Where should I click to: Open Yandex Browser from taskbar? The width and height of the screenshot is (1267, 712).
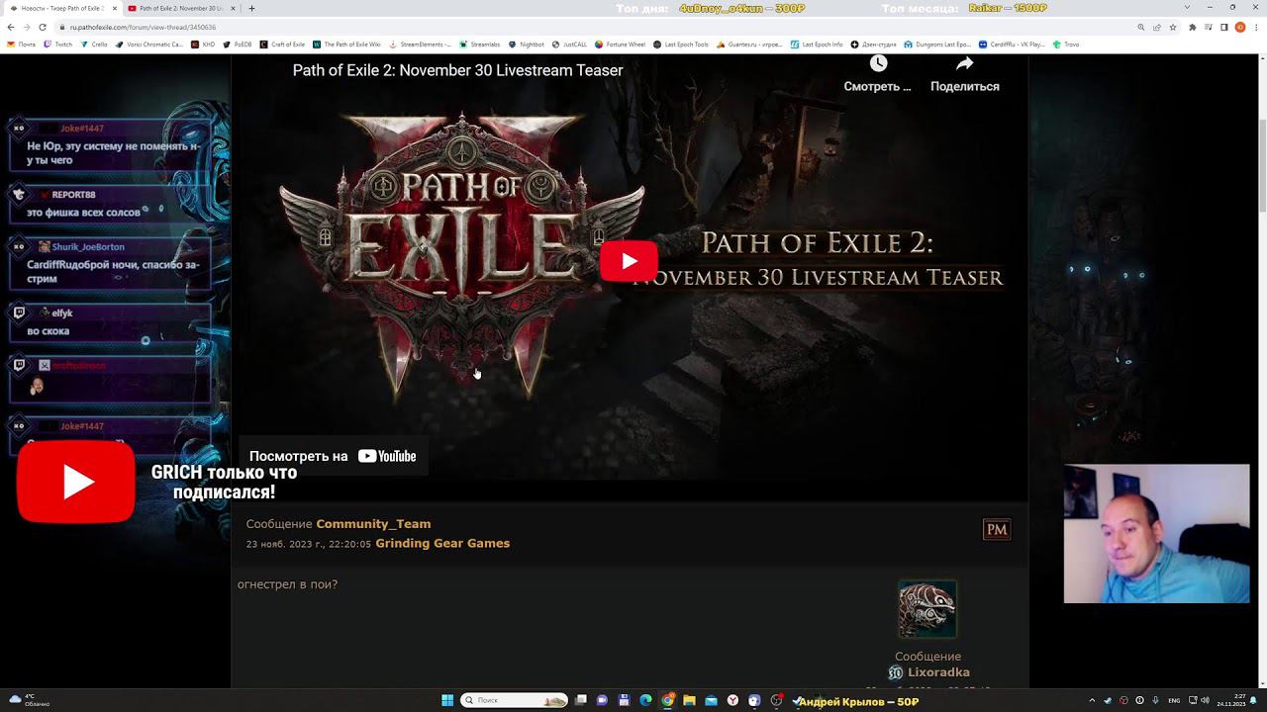732,700
